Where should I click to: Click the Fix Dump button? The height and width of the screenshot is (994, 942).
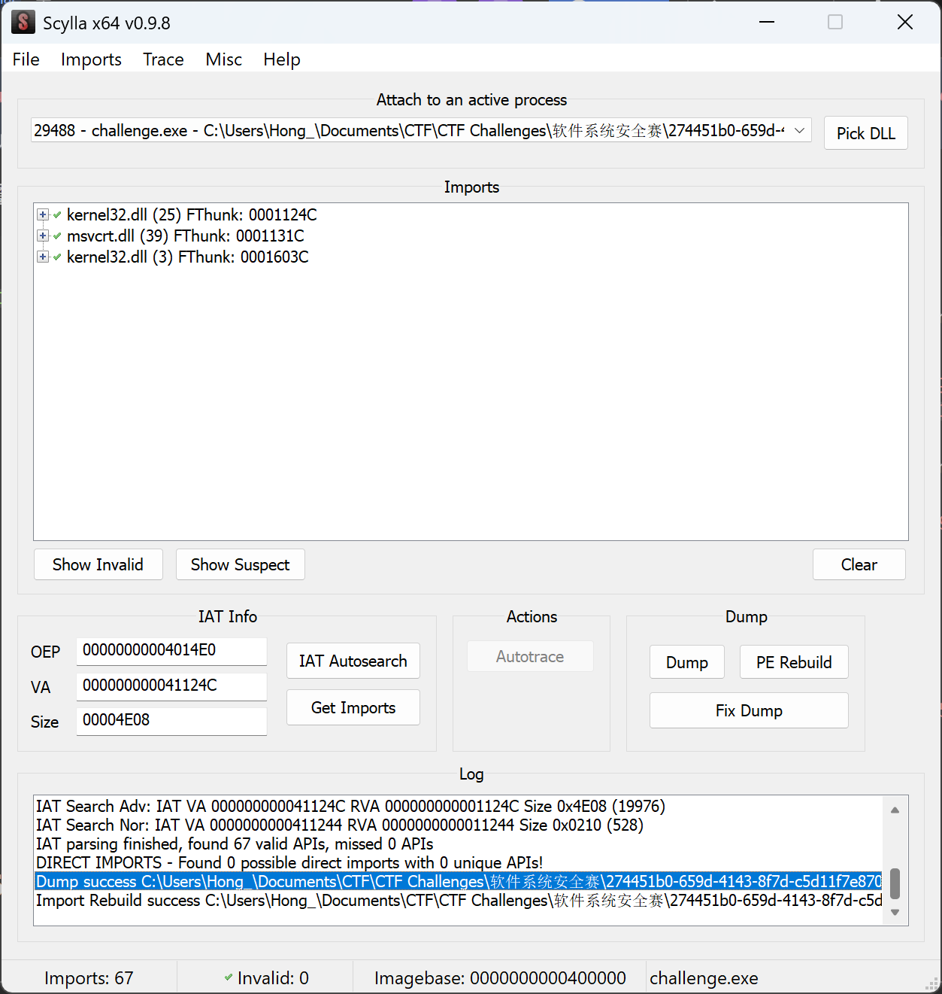coord(748,711)
